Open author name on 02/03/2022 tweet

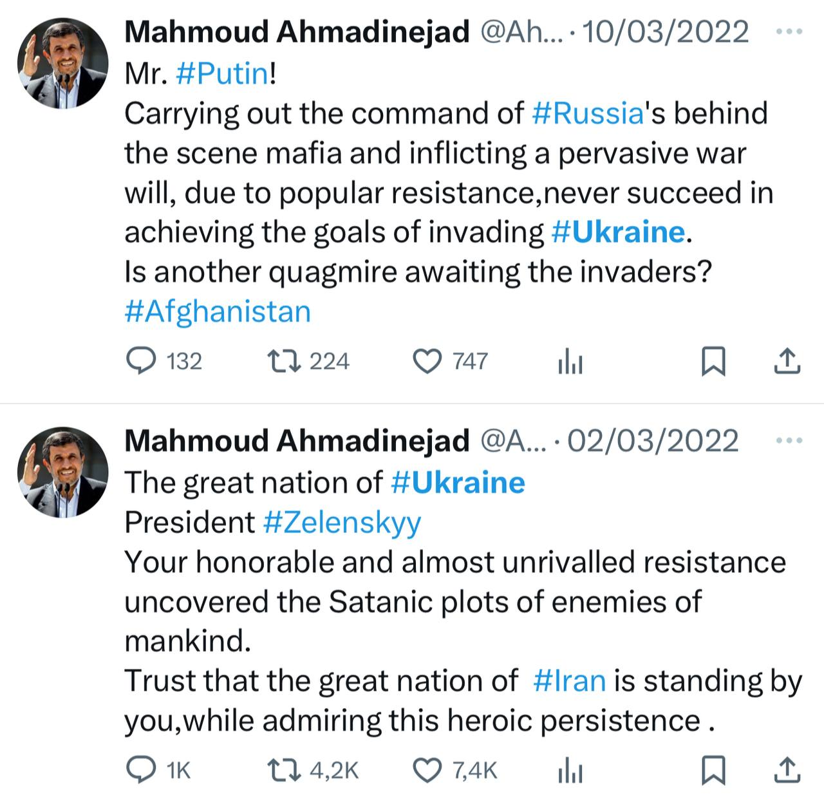[296, 441]
